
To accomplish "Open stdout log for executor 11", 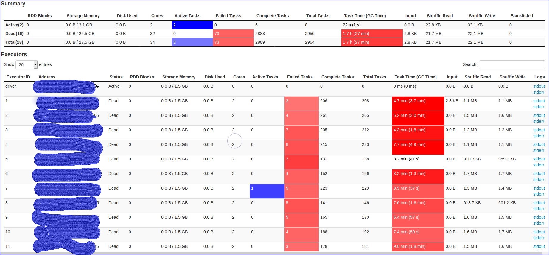I will [539, 246].
